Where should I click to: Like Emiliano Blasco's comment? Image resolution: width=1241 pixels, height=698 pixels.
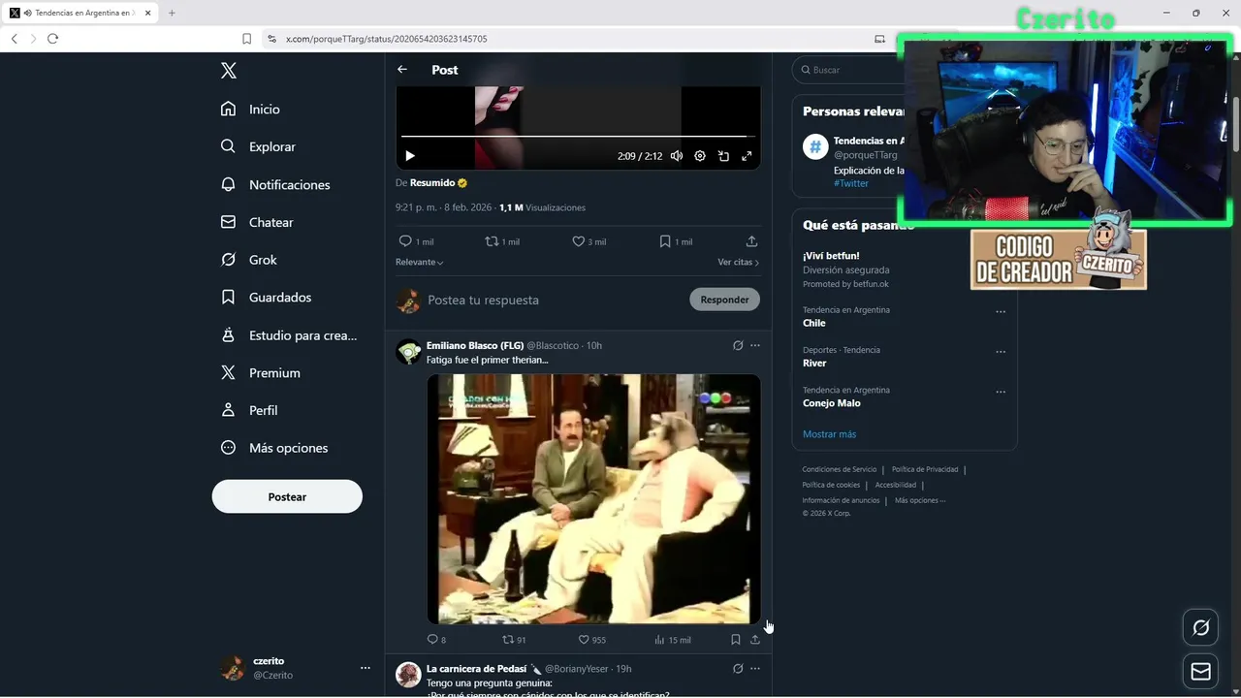pos(584,640)
